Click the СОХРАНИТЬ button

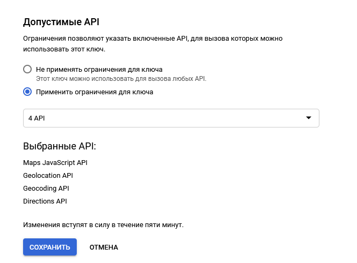50,247
